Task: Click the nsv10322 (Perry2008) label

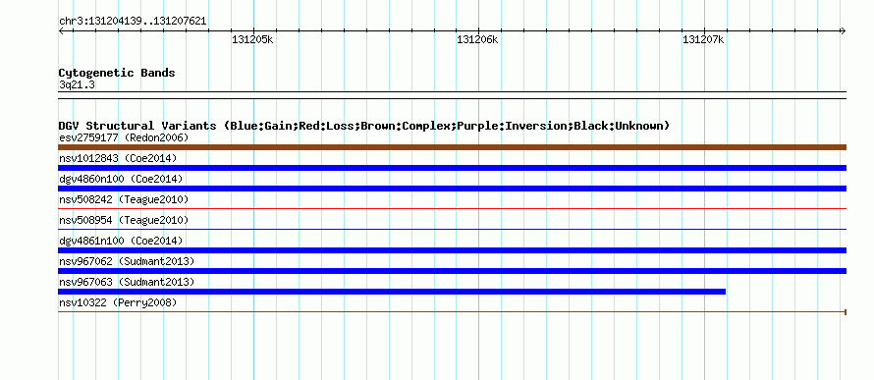Action: click(x=118, y=302)
